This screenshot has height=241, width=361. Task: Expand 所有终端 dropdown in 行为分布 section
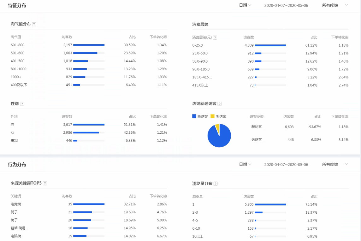point(335,165)
